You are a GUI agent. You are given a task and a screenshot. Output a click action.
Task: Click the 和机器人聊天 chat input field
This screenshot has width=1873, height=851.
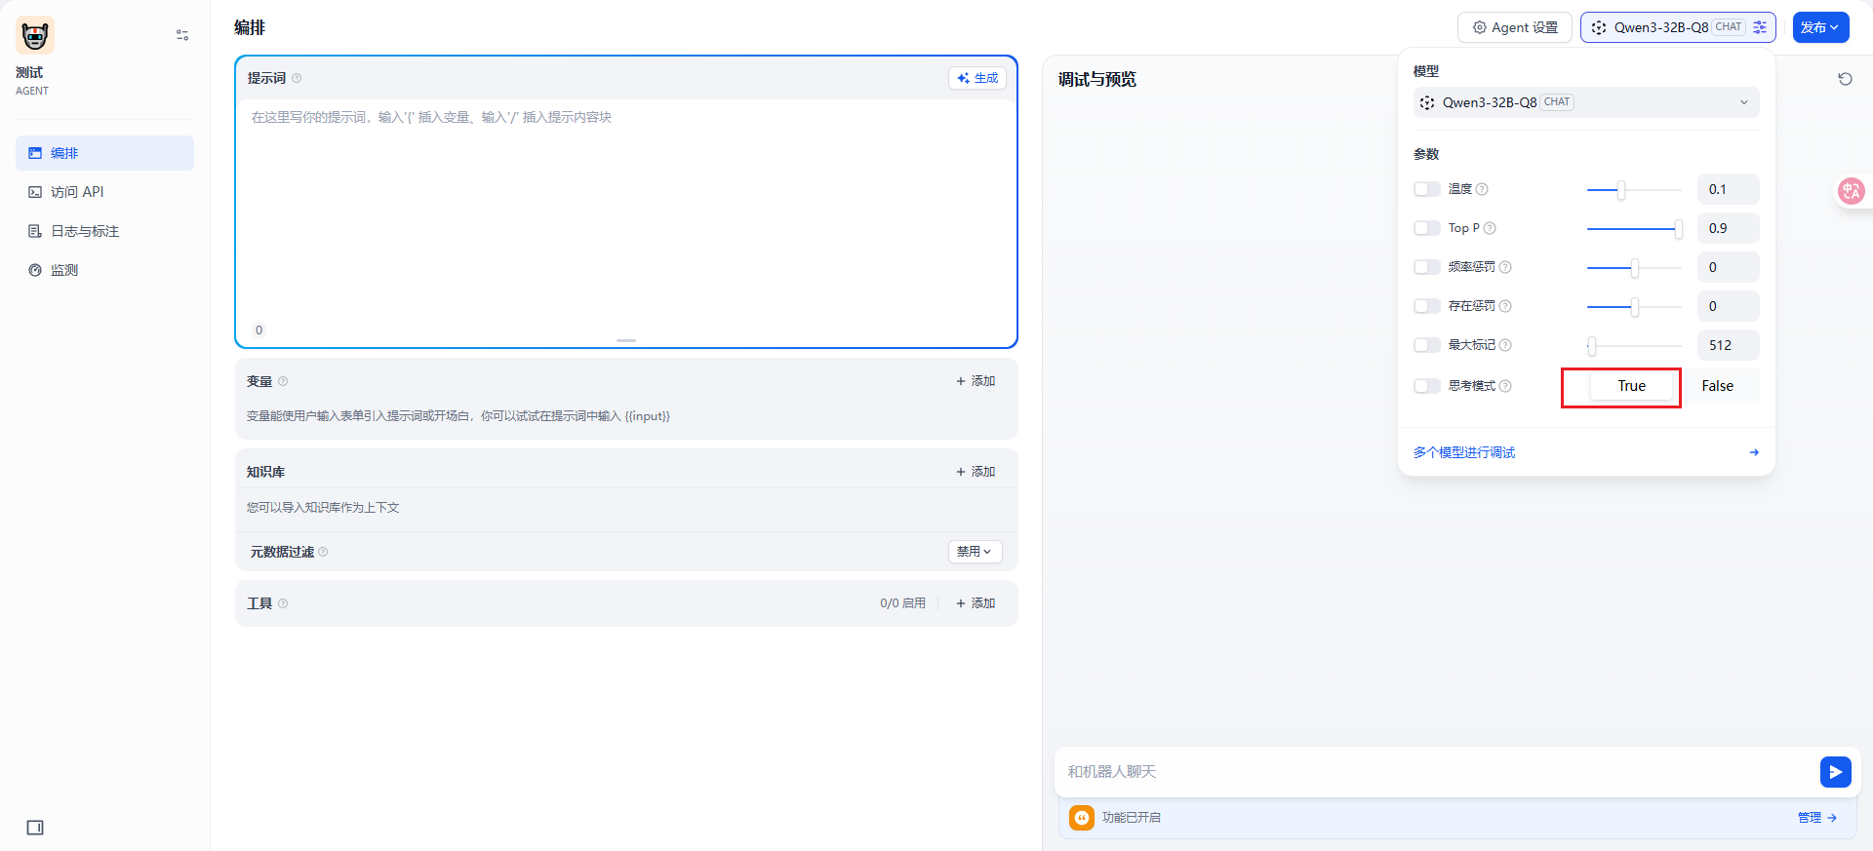click(x=1434, y=772)
